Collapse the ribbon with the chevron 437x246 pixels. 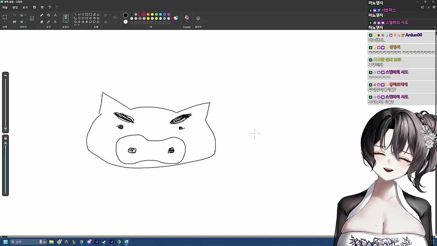(435, 27)
